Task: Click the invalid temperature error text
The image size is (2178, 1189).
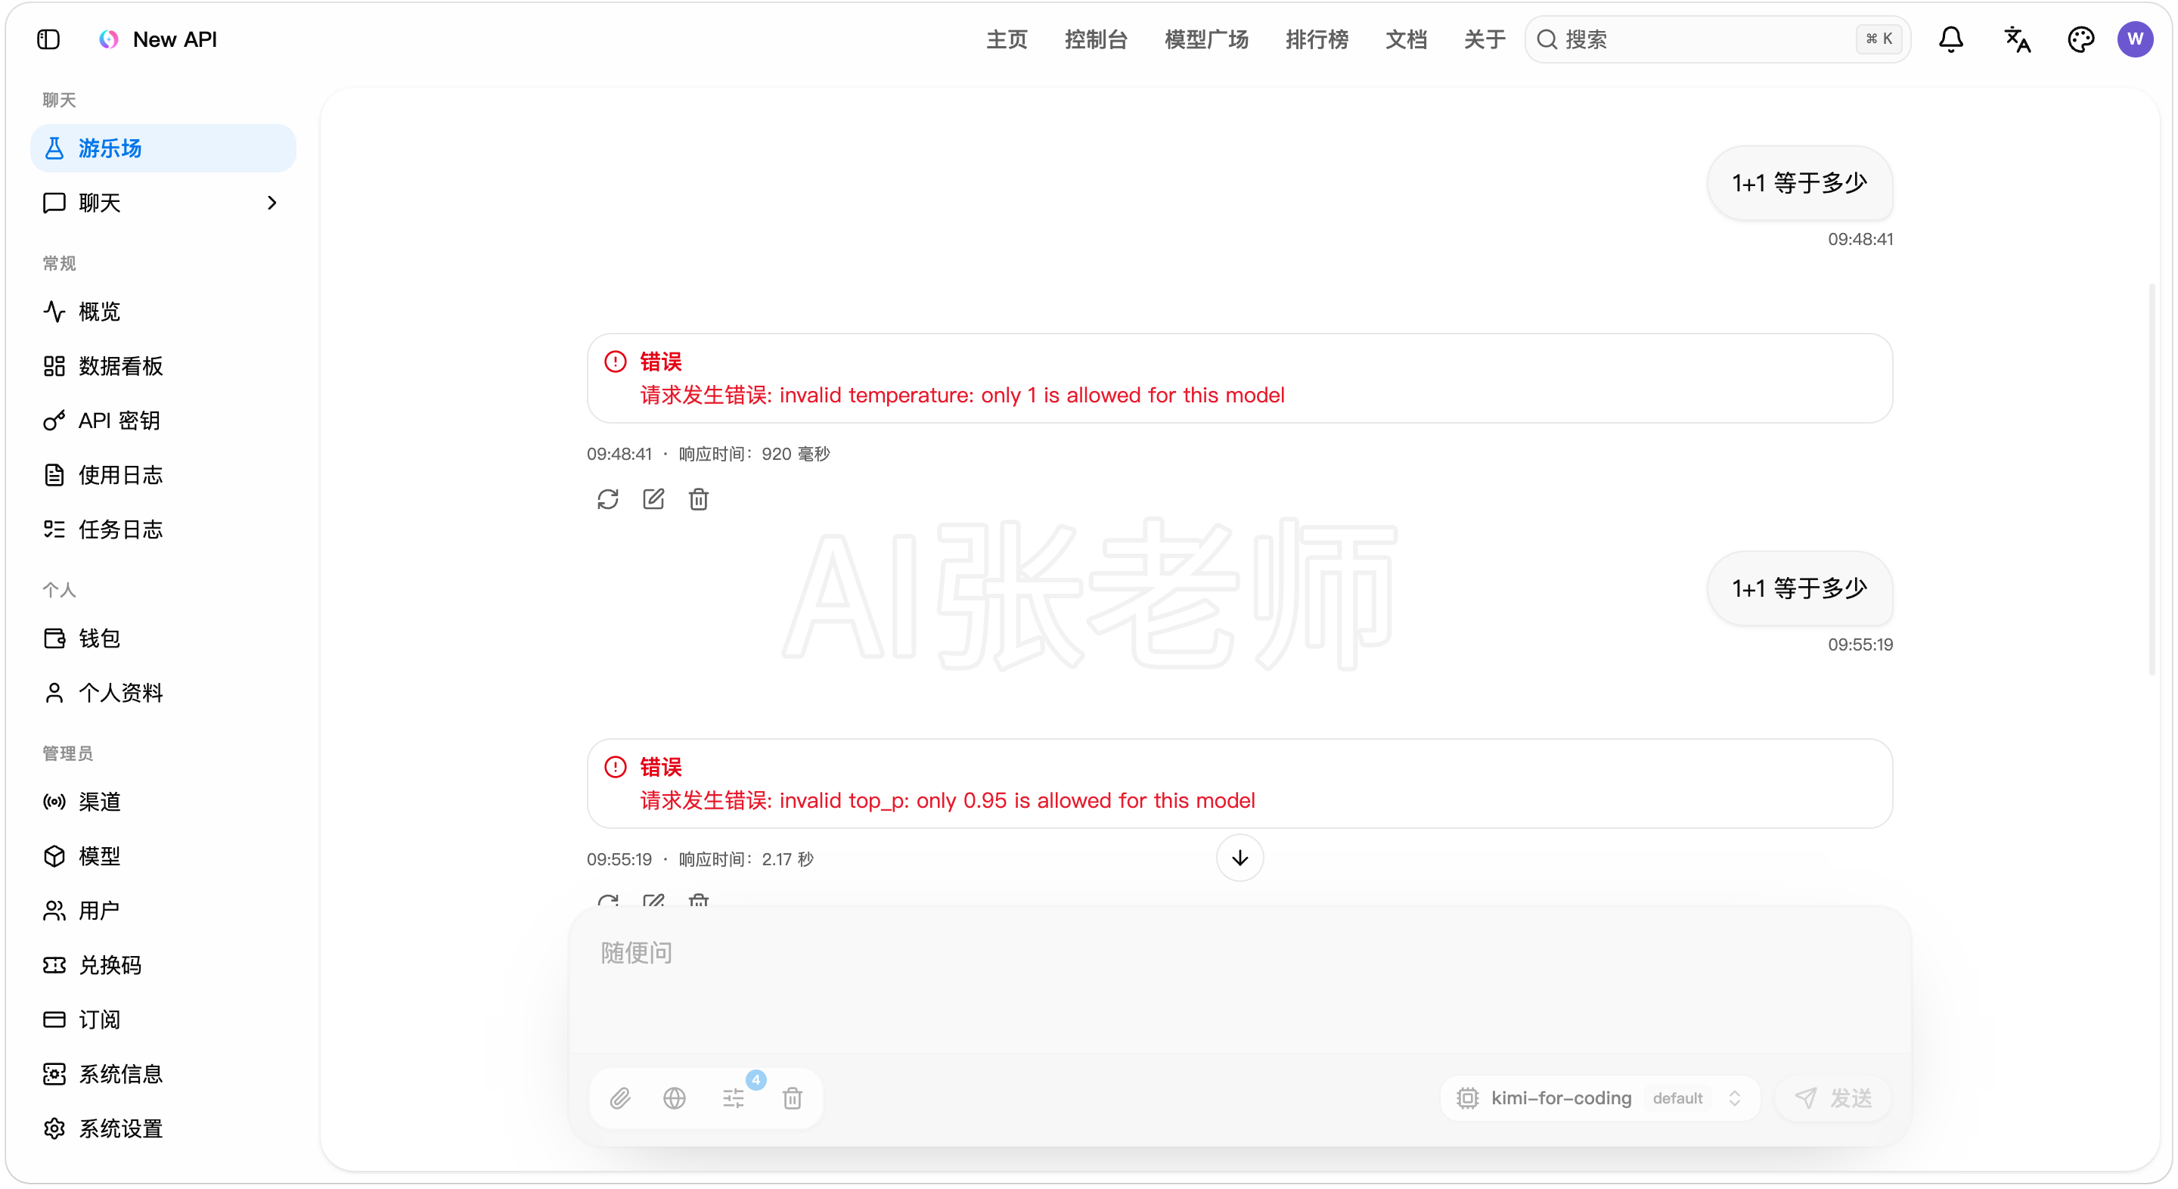Action: (x=962, y=395)
